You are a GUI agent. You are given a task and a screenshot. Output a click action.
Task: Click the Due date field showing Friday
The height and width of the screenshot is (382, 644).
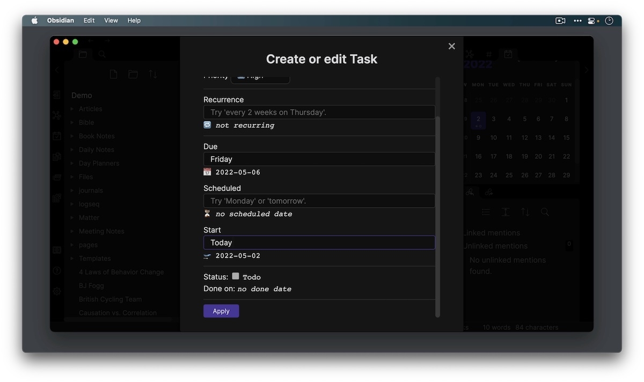319,158
